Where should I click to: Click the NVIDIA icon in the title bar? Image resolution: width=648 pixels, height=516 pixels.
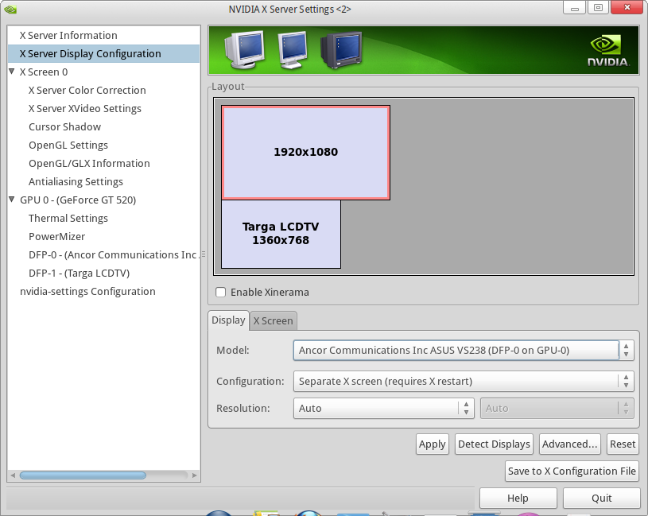[x=10, y=9]
